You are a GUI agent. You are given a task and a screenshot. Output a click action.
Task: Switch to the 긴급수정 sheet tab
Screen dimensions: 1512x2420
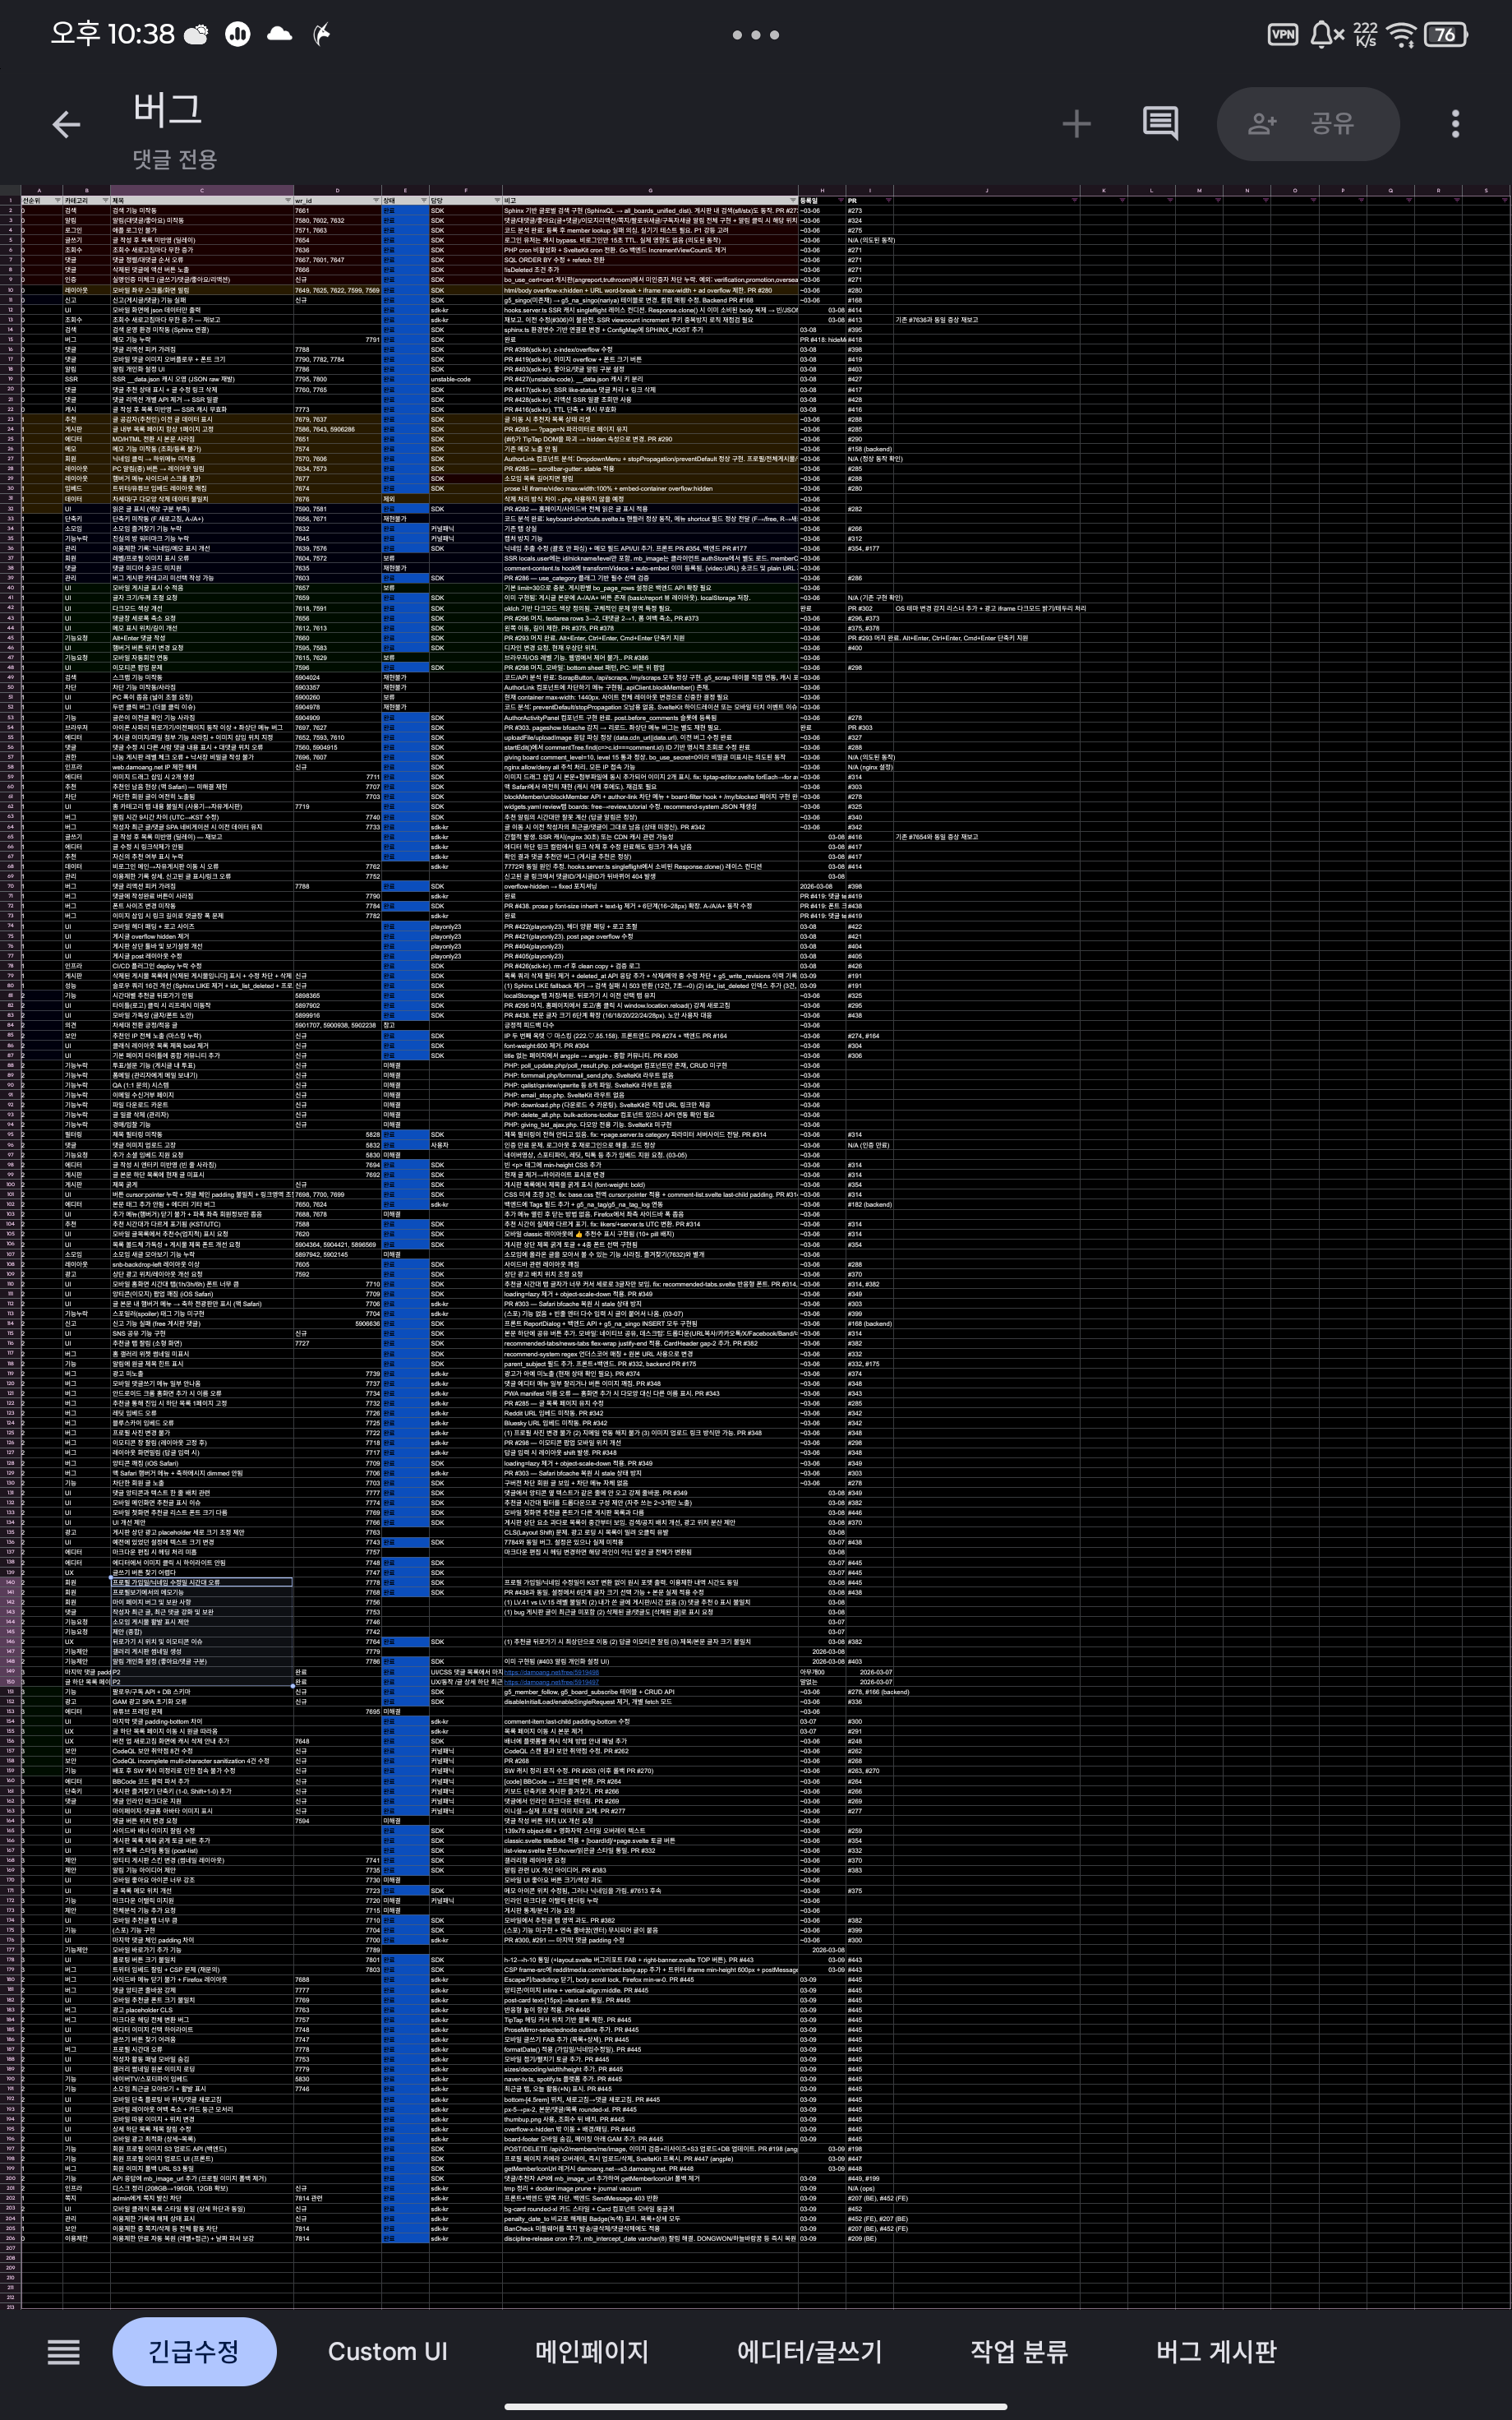click(194, 2351)
